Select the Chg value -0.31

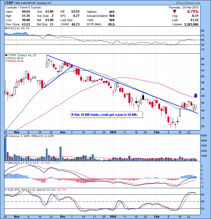195,16
